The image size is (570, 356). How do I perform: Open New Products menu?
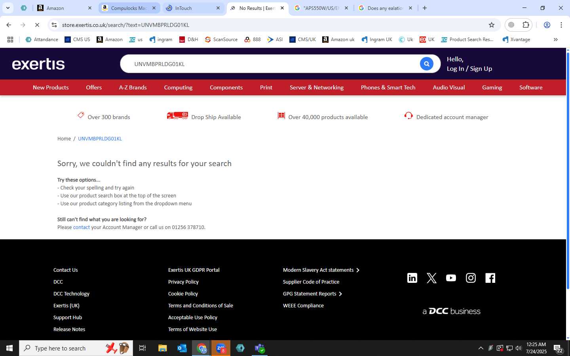(51, 87)
